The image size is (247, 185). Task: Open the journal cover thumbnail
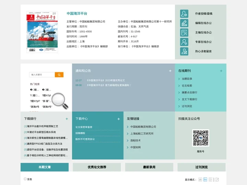pos(42,32)
